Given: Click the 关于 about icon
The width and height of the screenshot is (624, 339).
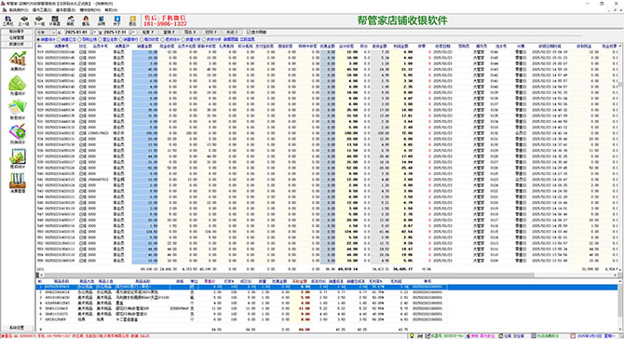Looking at the screenshot, I should coord(117,20).
